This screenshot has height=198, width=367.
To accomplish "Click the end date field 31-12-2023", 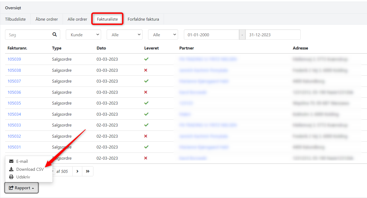I will tap(273, 35).
